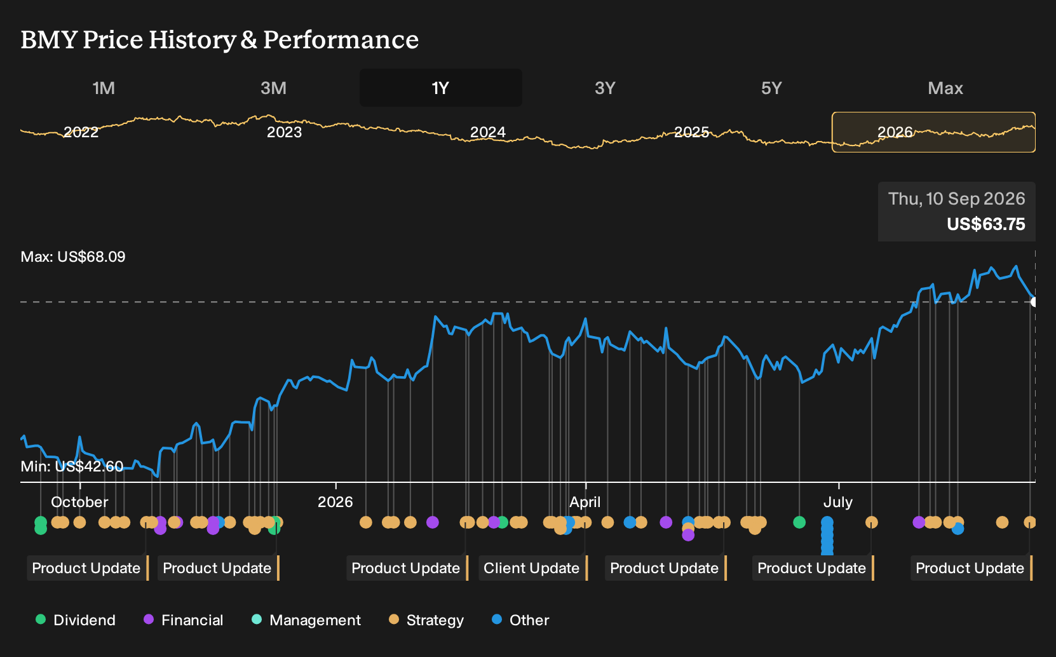This screenshot has height=657, width=1056.
Task: Open the first Product Update label below October
Action: [88, 568]
